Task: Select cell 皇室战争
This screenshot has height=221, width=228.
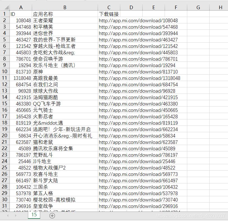Action: pyautogui.click(x=65, y=206)
